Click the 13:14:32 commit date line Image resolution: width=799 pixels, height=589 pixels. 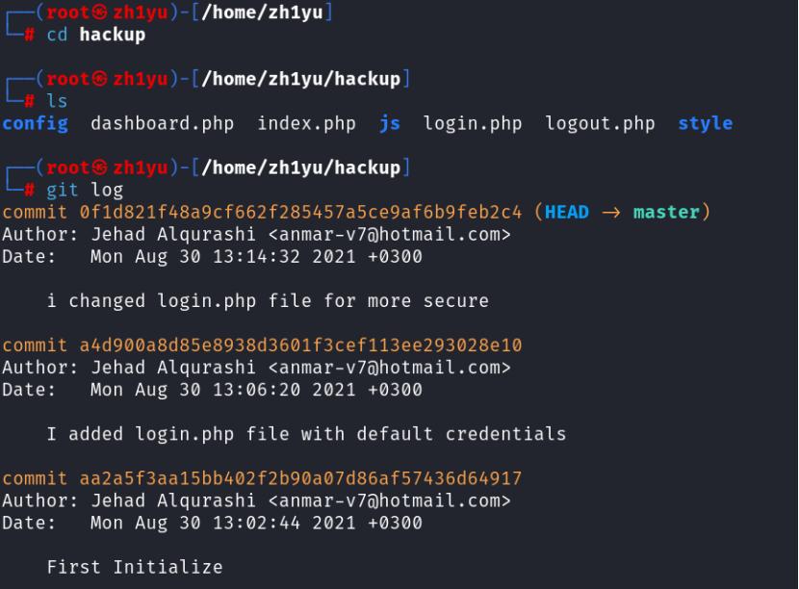pyautogui.click(x=256, y=257)
